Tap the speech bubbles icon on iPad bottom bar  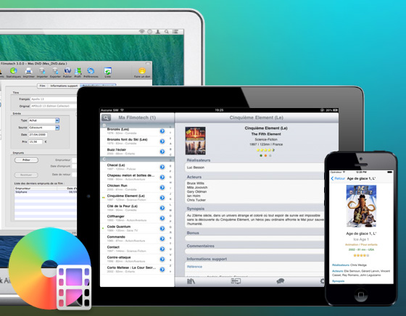(281, 281)
